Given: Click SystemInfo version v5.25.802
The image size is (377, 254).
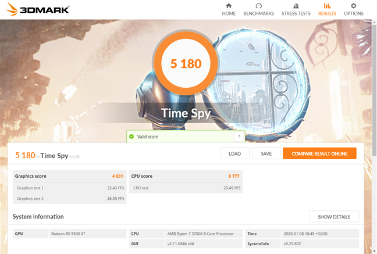Looking at the screenshot, I should coord(292,244).
